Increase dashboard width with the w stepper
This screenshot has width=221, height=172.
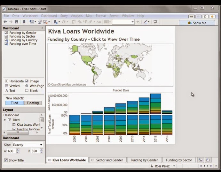[18, 150]
